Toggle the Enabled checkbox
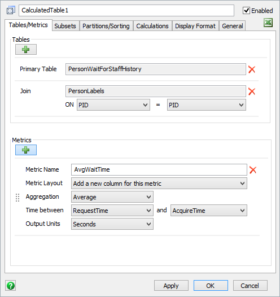Screen dimensions: 280x297 coord(246,10)
